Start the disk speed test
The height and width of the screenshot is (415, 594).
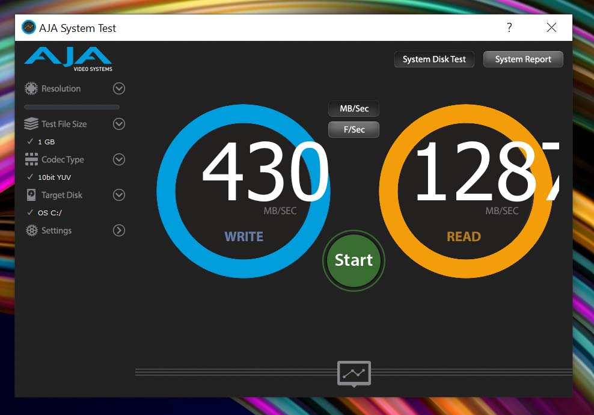click(x=354, y=261)
